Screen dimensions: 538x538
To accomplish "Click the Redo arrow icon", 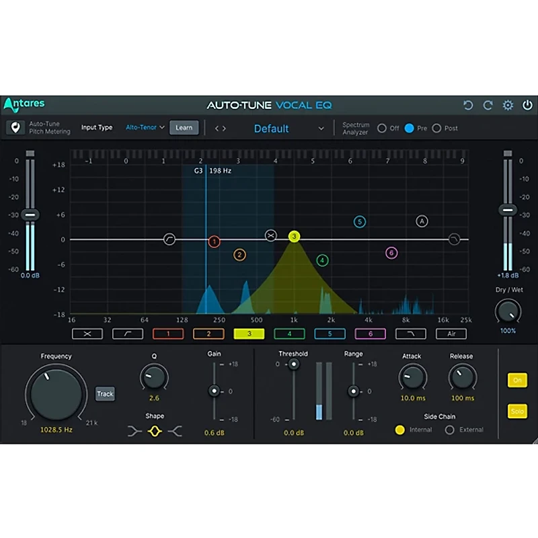I will tap(487, 104).
